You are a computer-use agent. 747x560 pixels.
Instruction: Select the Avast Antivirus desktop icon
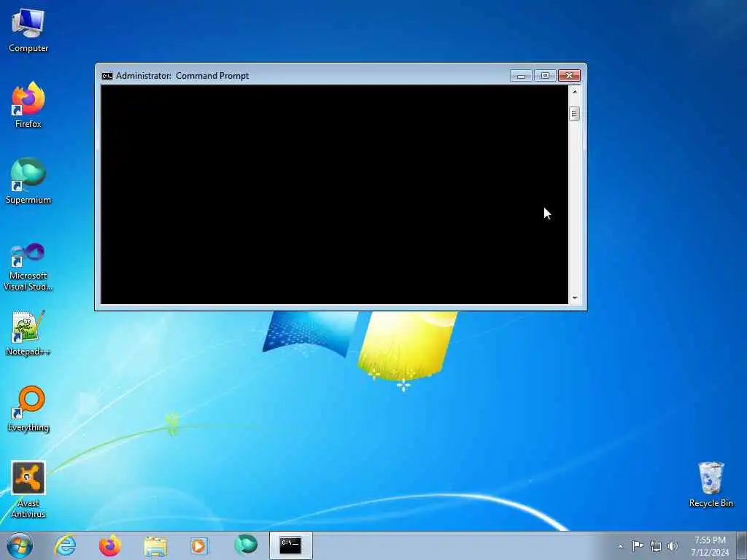click(x=28, y=489)
